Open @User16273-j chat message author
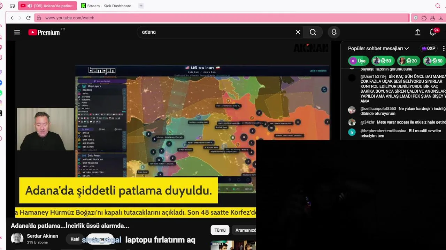The width and height of the screenshot is (446, 250). pyautogui.click(x=373, y=76)
